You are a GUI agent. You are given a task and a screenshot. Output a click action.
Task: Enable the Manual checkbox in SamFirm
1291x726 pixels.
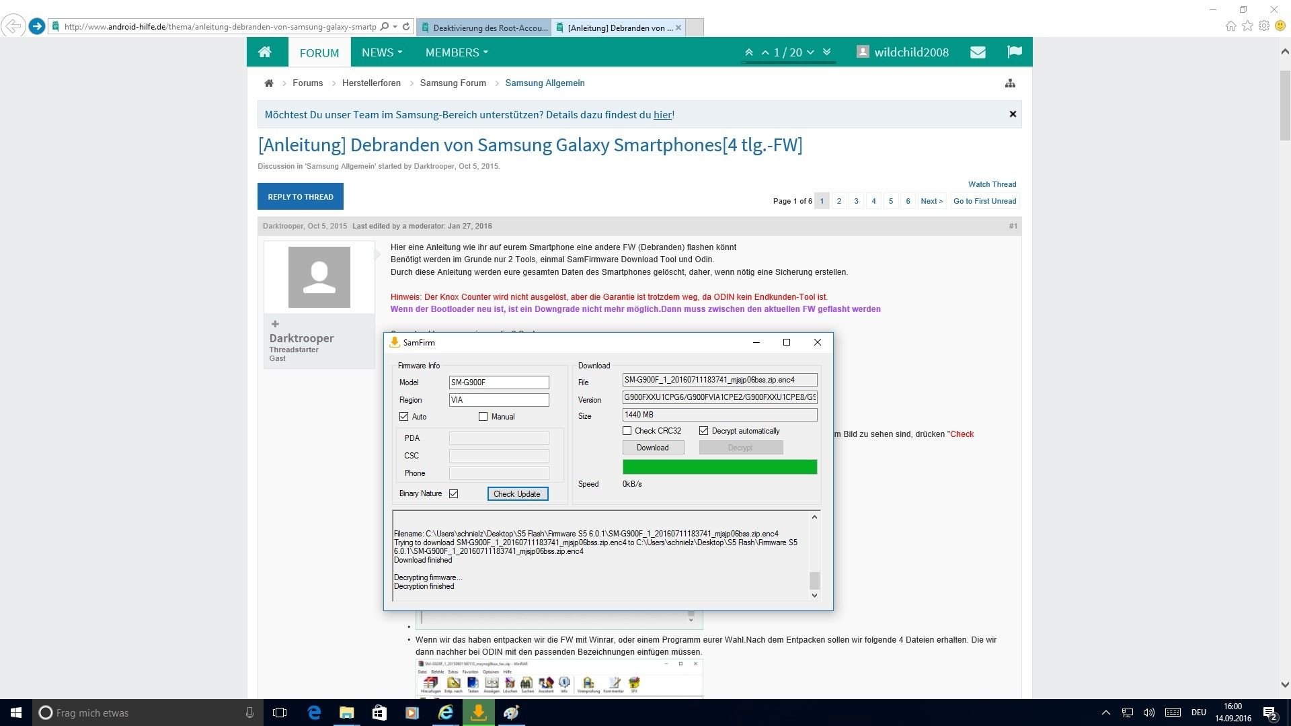click(483, 417)
